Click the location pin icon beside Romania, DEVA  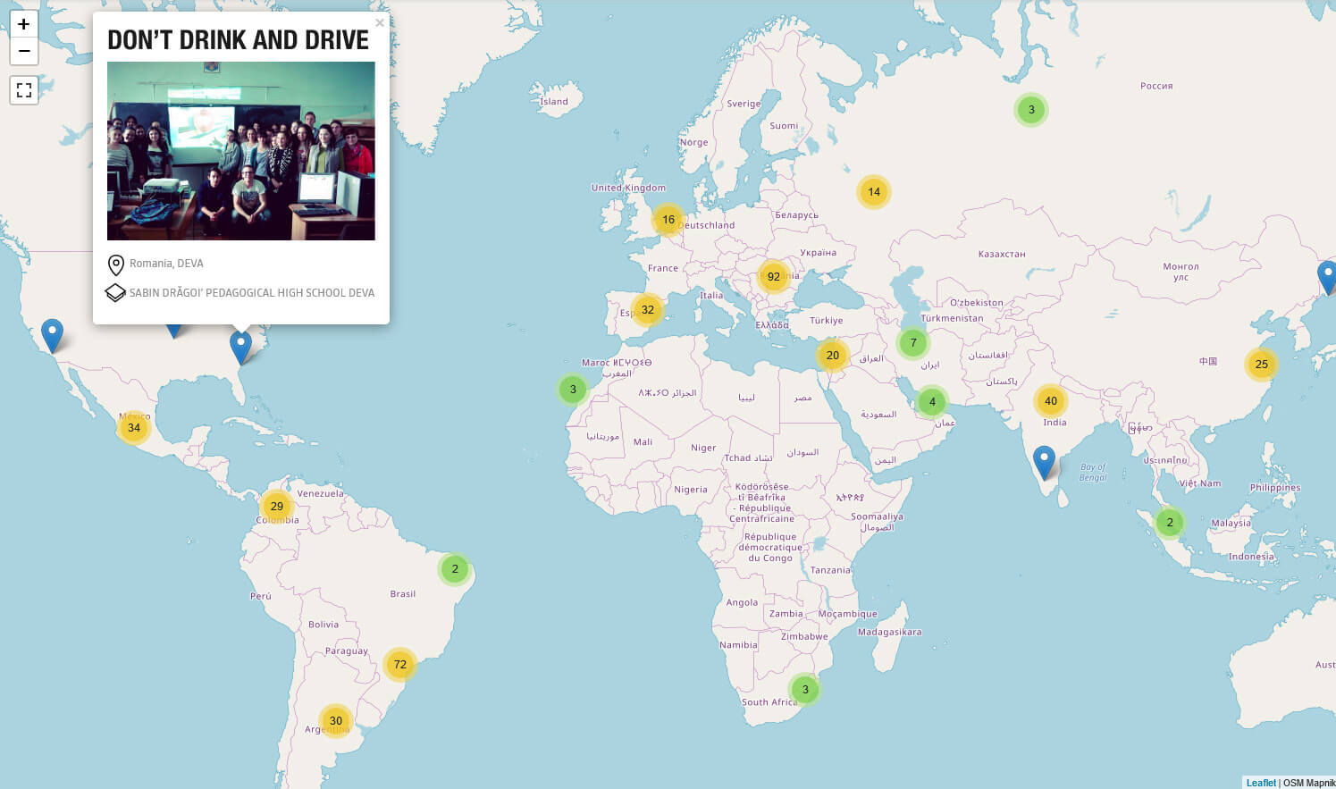[x=115, y=264]
